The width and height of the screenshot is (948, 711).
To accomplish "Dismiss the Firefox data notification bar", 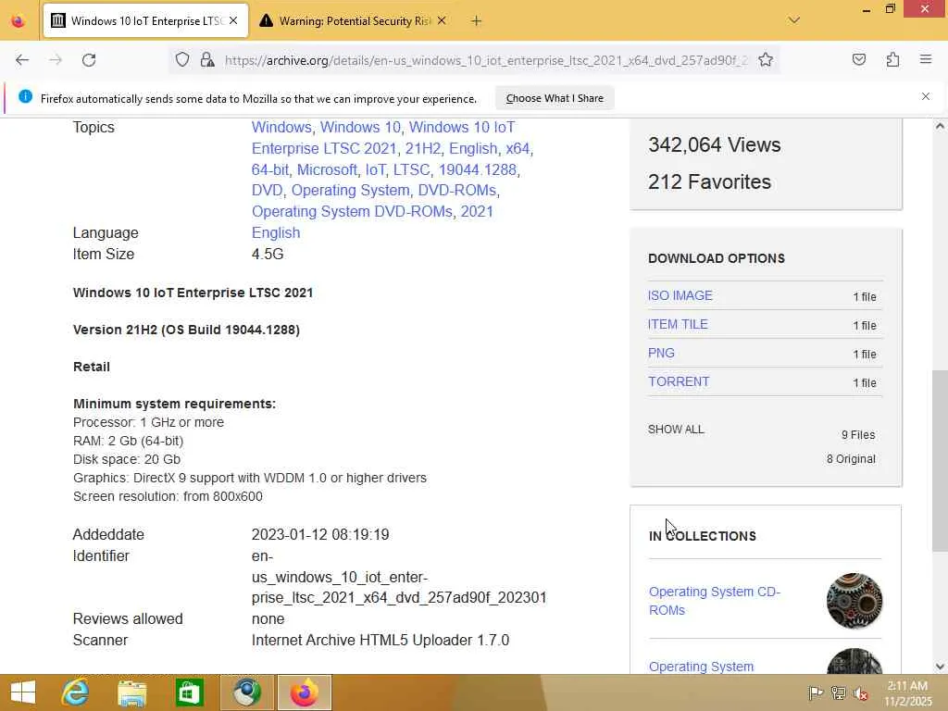I will click(926, 96).
